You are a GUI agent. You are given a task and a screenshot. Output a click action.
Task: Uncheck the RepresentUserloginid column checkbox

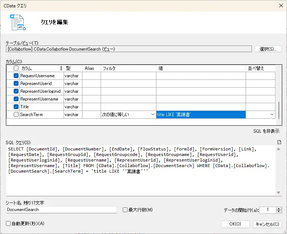16,91
